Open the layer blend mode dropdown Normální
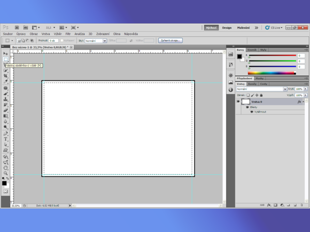 coord(261,89)
